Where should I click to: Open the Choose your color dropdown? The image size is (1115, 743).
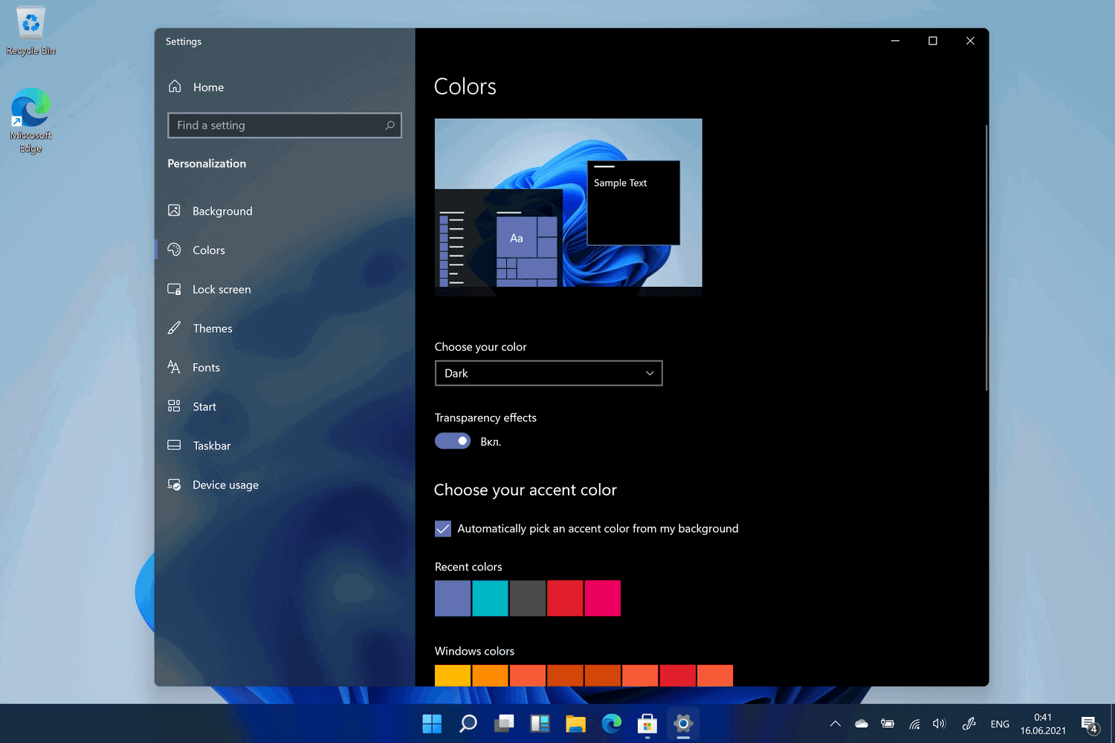pyautogui.click(x=548, y=373)
